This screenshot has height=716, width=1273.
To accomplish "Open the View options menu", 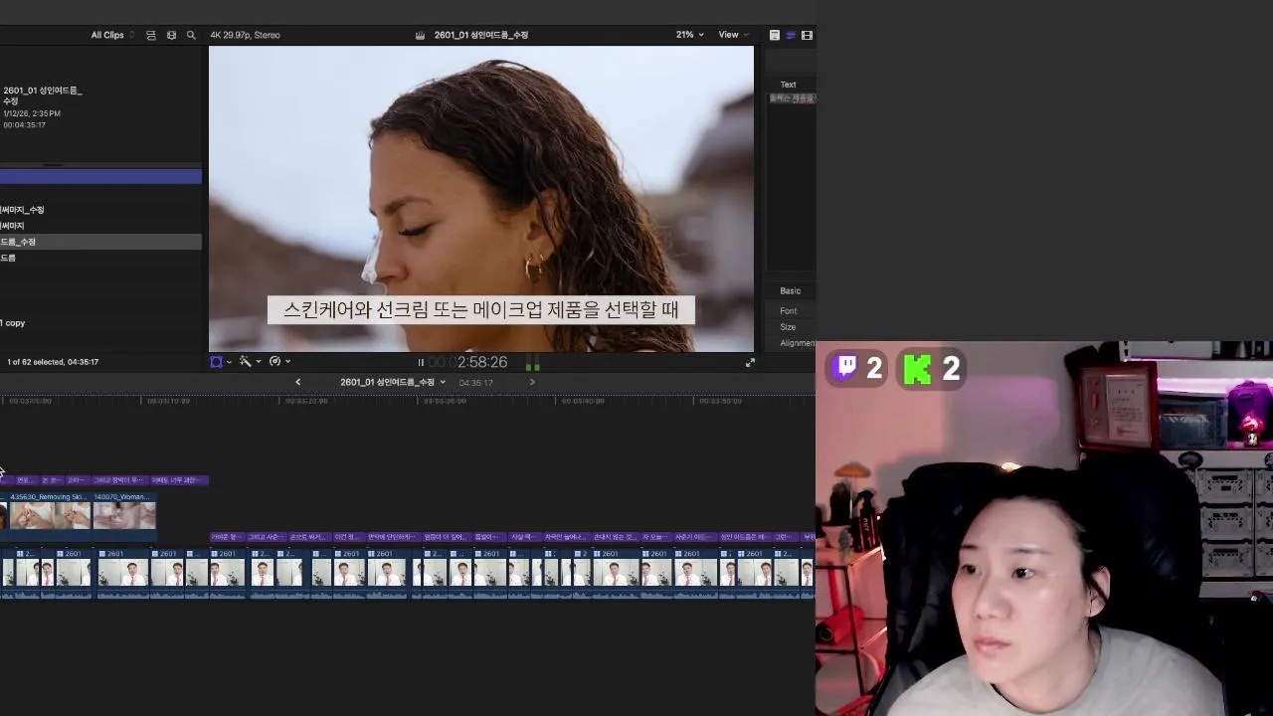I will [733, 35].
